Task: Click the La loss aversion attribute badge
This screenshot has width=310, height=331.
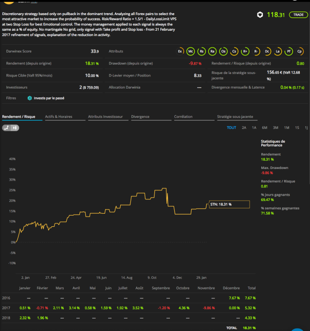Action: click(278, 51)
